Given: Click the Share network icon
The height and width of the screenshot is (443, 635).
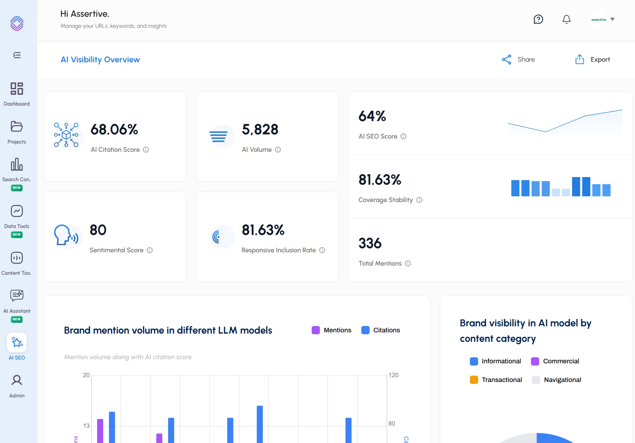Looking at the screenshot, I should 507,59.
